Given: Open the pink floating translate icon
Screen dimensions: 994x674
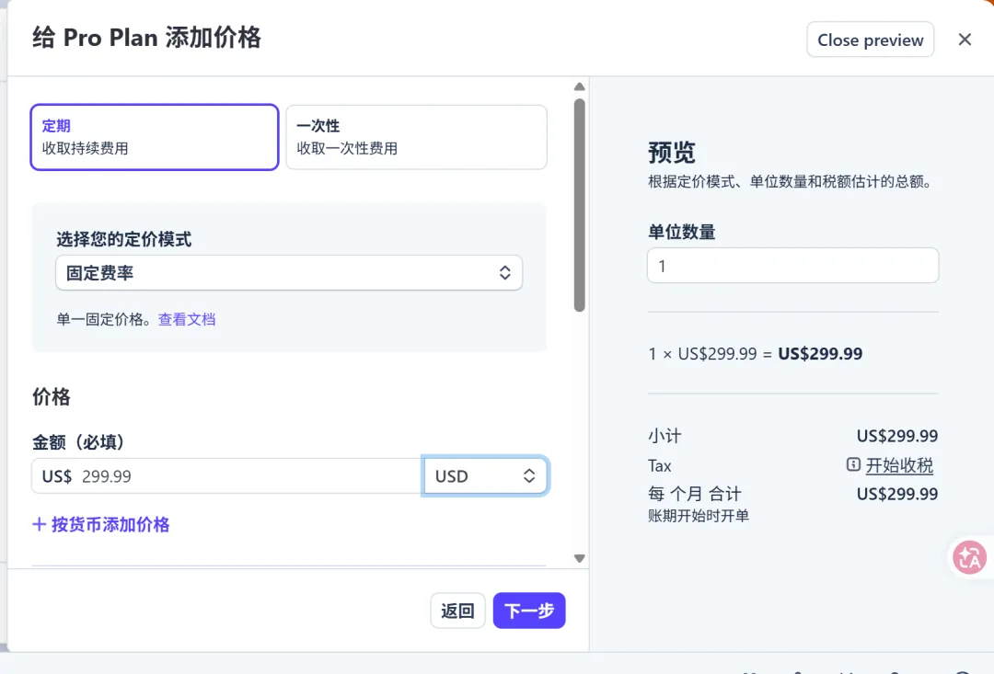Looking at the screenshot, I should coord(969,557).
